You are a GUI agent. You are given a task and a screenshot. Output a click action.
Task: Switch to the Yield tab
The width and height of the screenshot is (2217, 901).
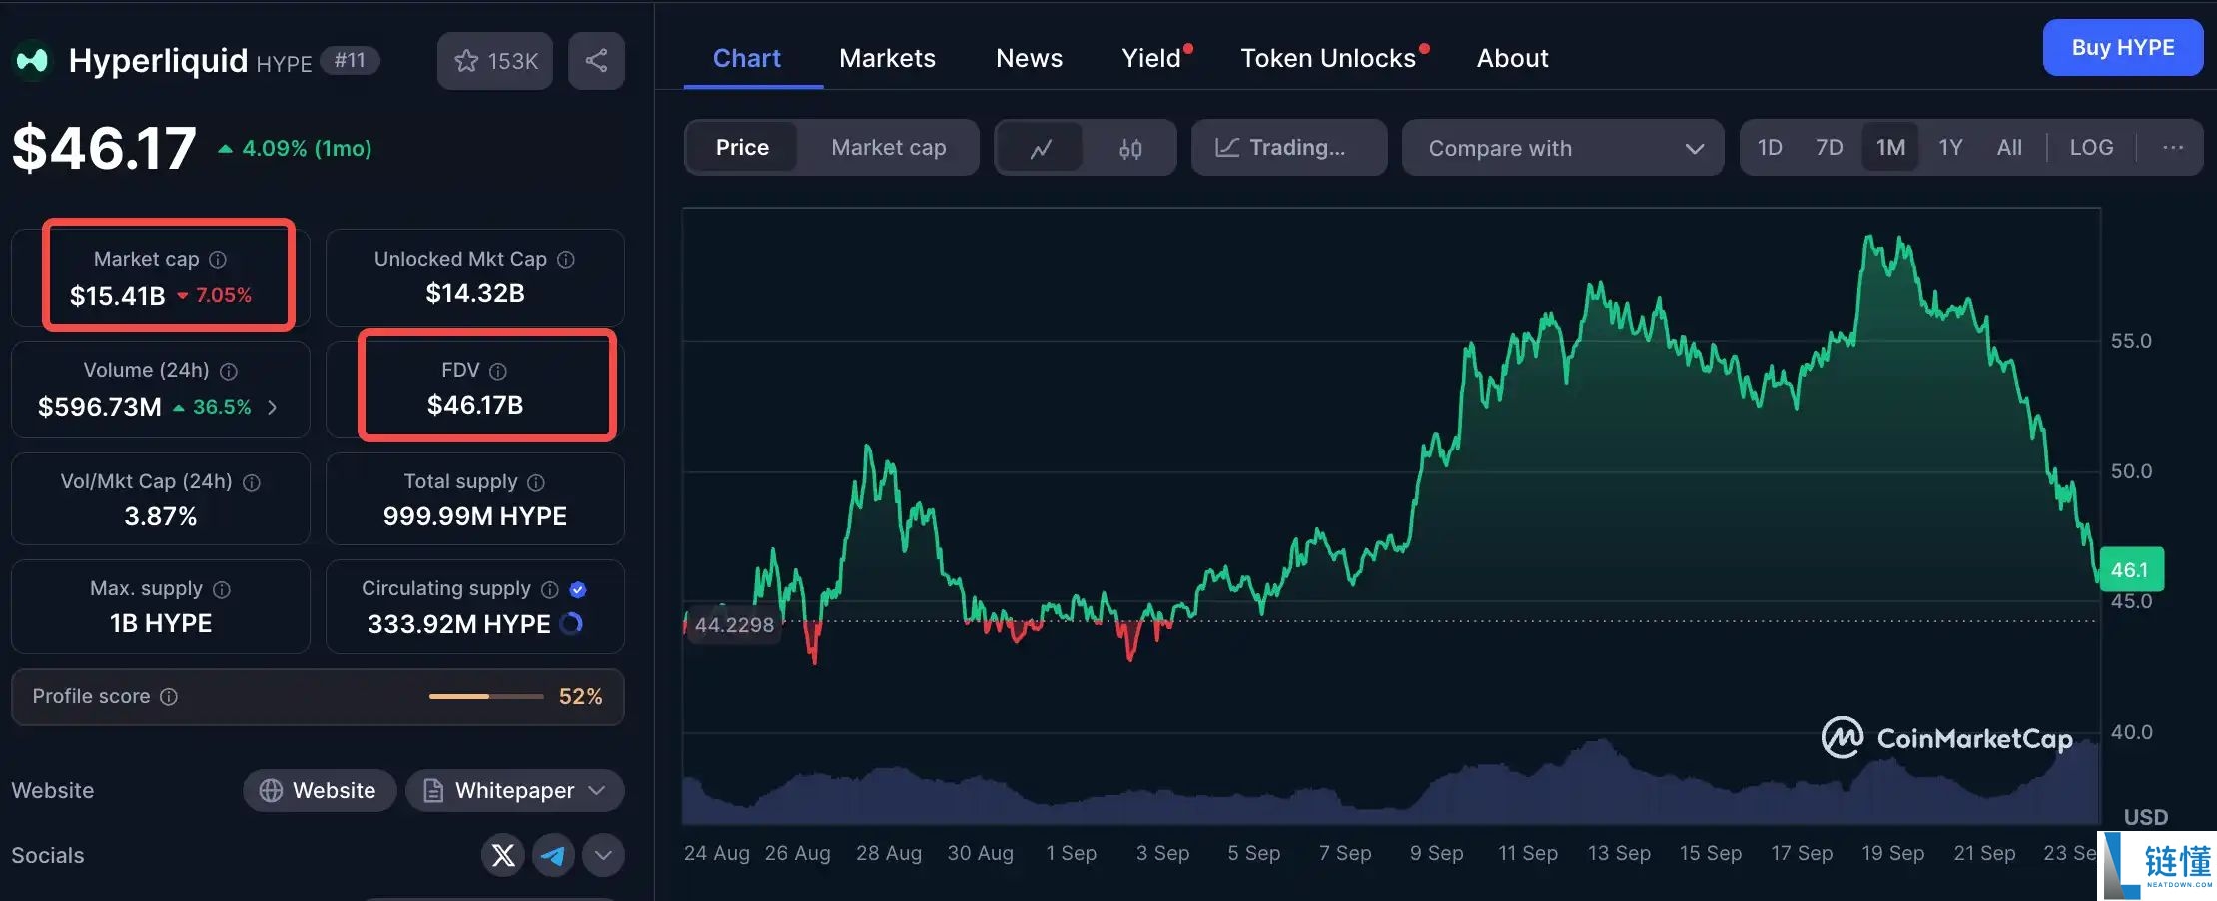pos(1151,59)
